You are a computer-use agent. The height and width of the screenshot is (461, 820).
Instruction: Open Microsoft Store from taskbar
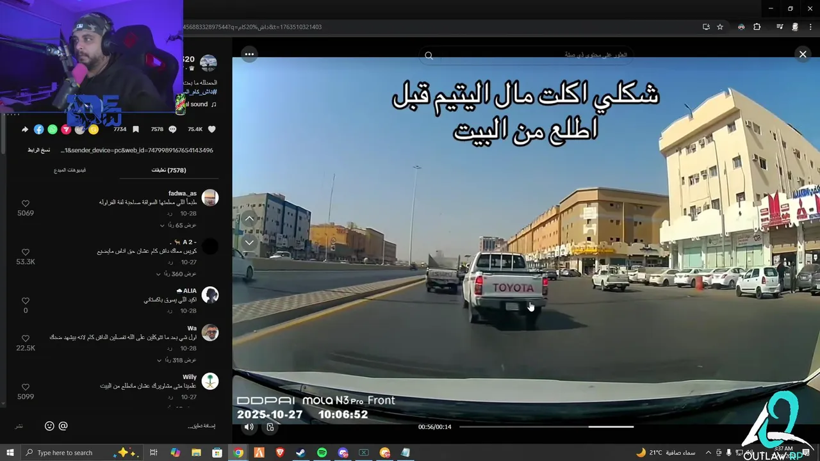217,453
